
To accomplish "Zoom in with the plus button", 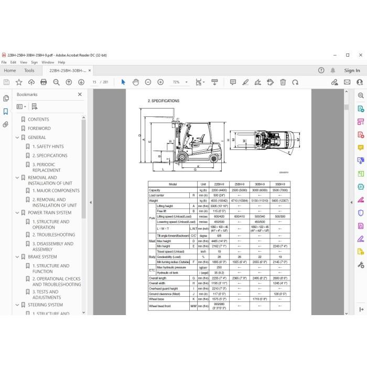I will [x=160, y=82].
